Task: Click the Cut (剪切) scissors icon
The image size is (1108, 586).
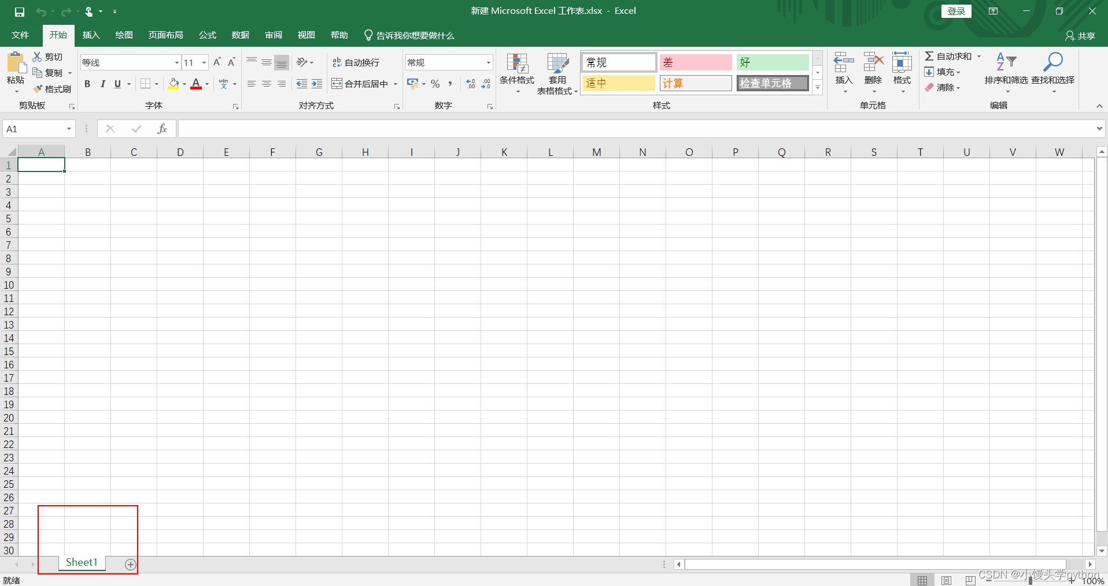Action: [x=38, y=57]
